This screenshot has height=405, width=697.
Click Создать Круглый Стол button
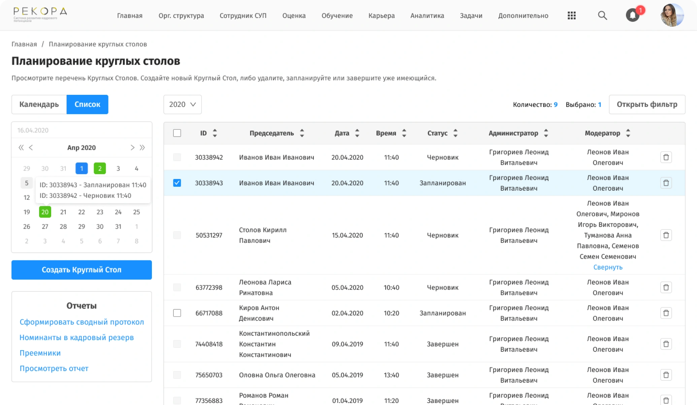tap(81, 270)
